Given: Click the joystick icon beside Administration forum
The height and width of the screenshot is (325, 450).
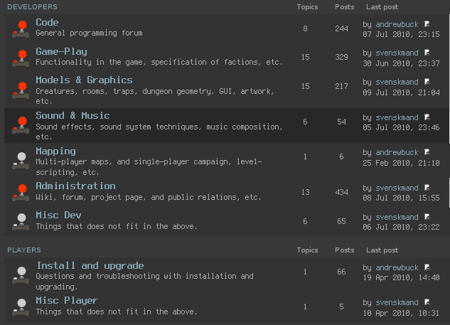Looking at the screenshot, I should tap(21, 191).
